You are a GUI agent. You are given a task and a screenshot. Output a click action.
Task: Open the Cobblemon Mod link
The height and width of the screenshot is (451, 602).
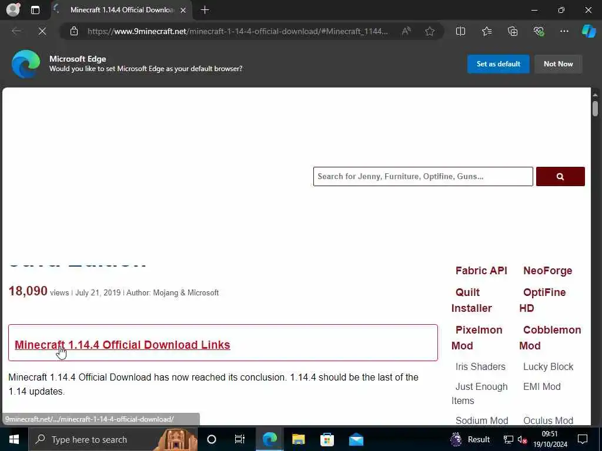tap(550, 338)
